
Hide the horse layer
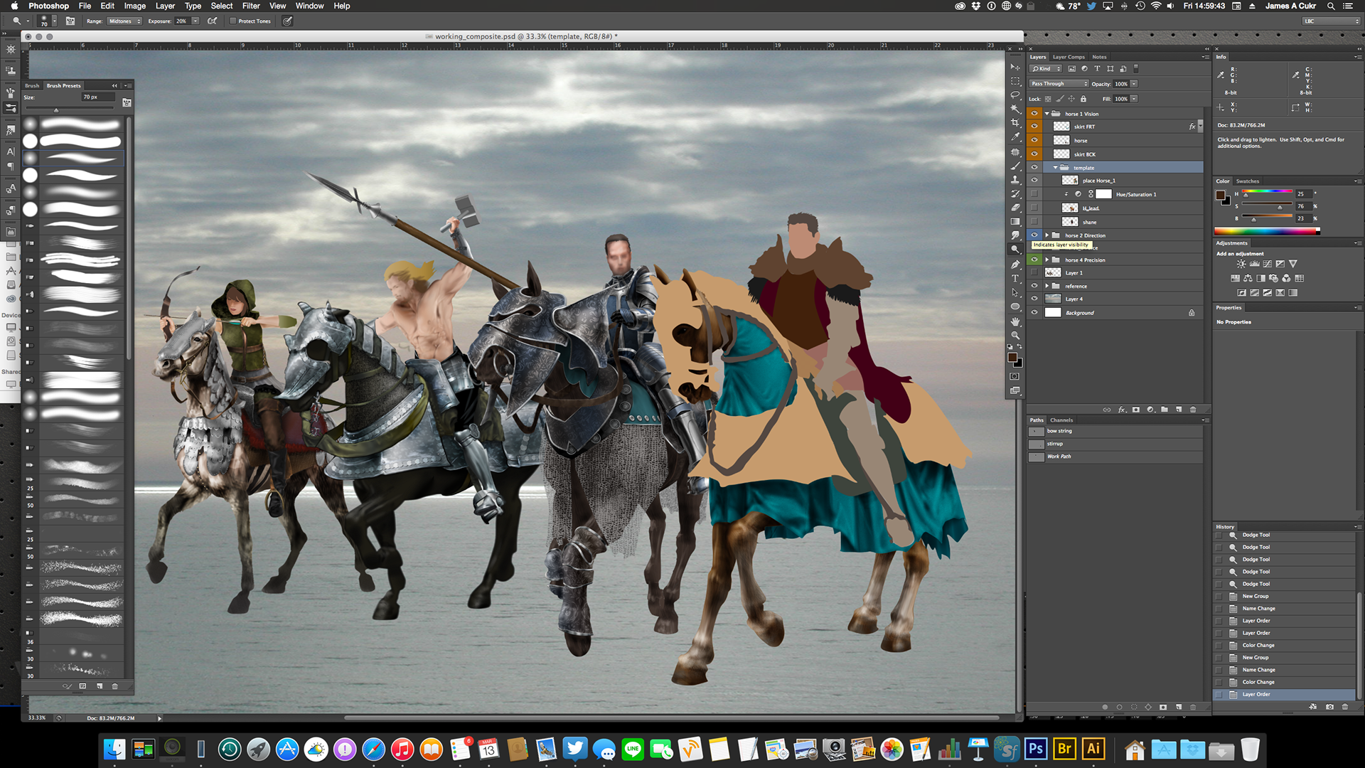(x=1034, y=140)
